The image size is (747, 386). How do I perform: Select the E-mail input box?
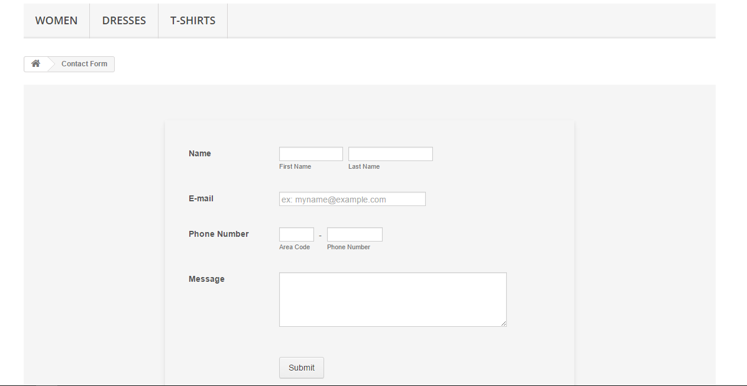352,199
